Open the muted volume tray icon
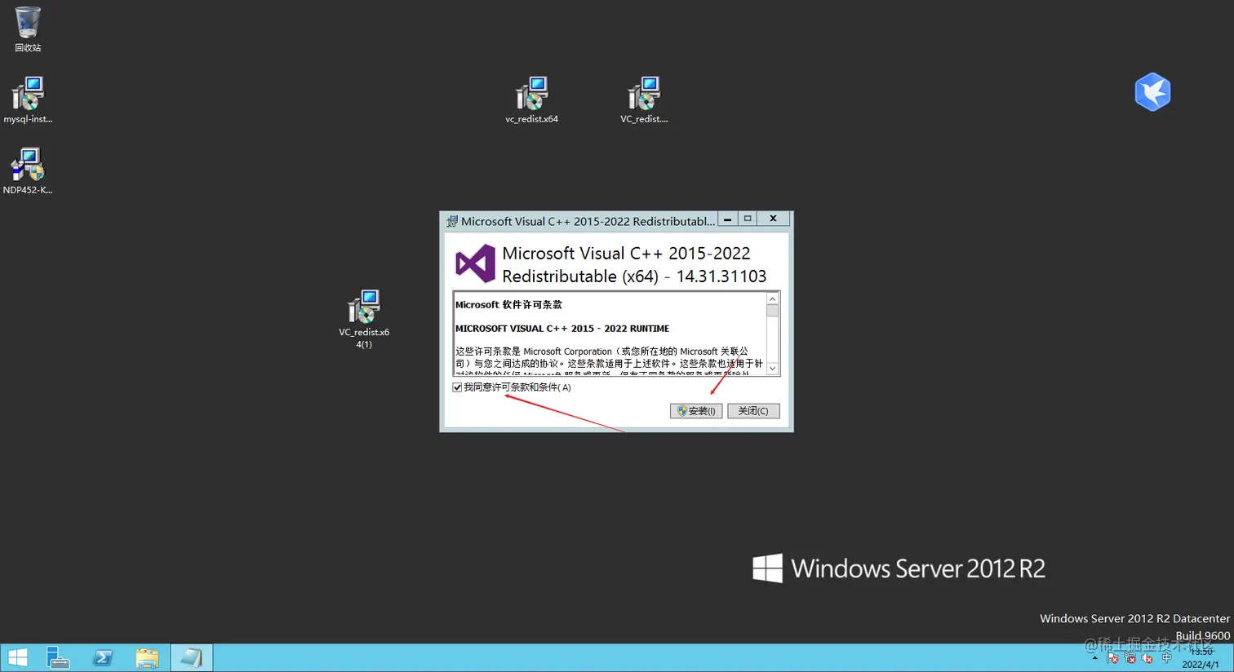This screenshot has width=1234, height=672. (1147, 657)
